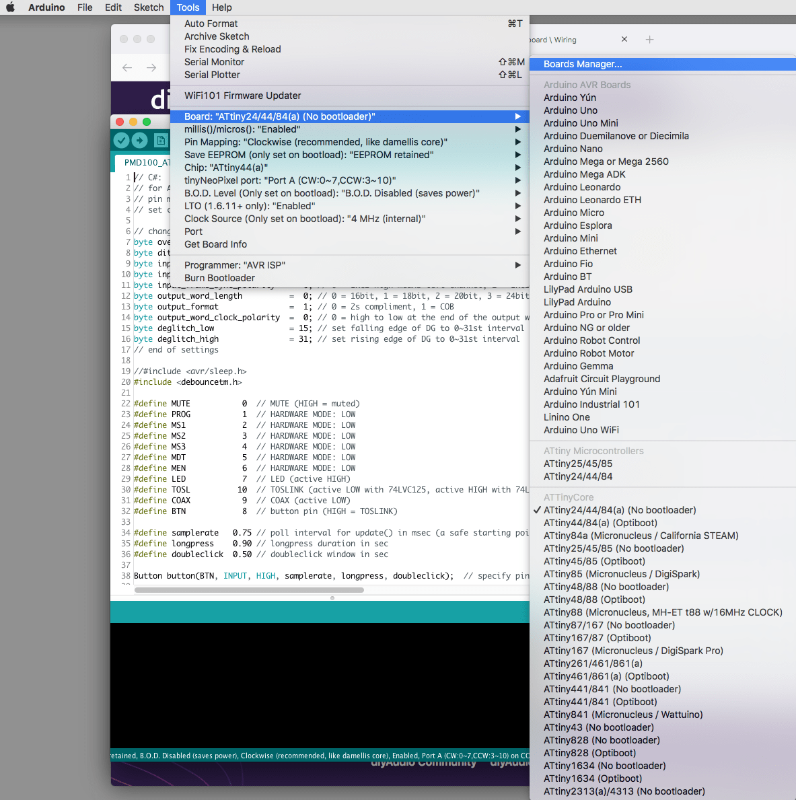The image size is (796, 800).
Task: Select ATtiny24/44/84 under ATtiny Microcontrollers
Action: (x=663, y=476)
